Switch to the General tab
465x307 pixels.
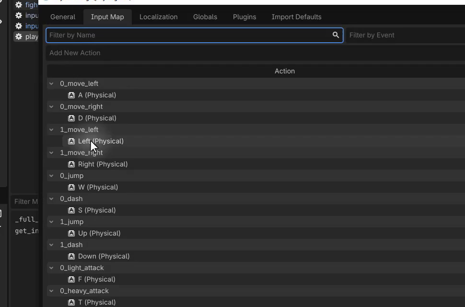(x=63, y=17)
